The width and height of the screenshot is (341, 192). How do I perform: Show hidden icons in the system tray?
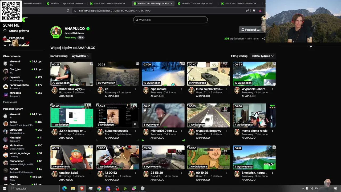(x=303, y=189)
